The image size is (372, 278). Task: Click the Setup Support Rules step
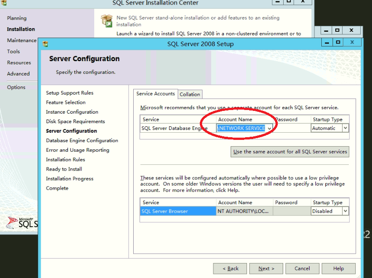tap(69, 93)
